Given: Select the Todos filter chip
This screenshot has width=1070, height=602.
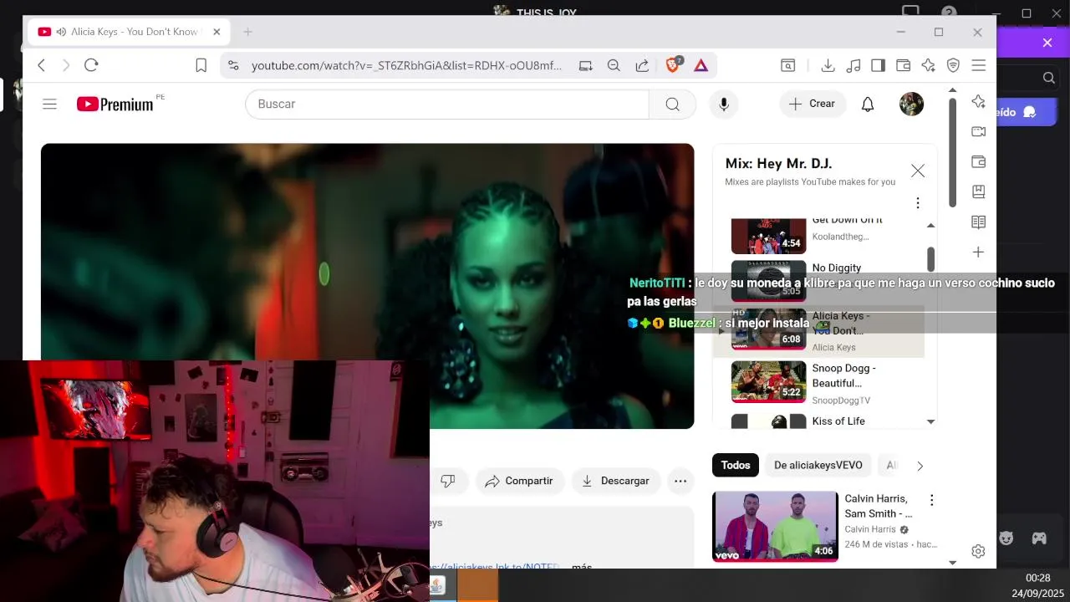Looking at the screenshot, I should pyautogui.click(x=736, y=465).
